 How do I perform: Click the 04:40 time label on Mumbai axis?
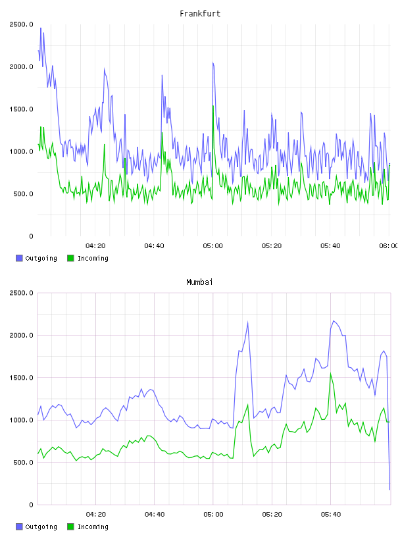click(154, 515)
